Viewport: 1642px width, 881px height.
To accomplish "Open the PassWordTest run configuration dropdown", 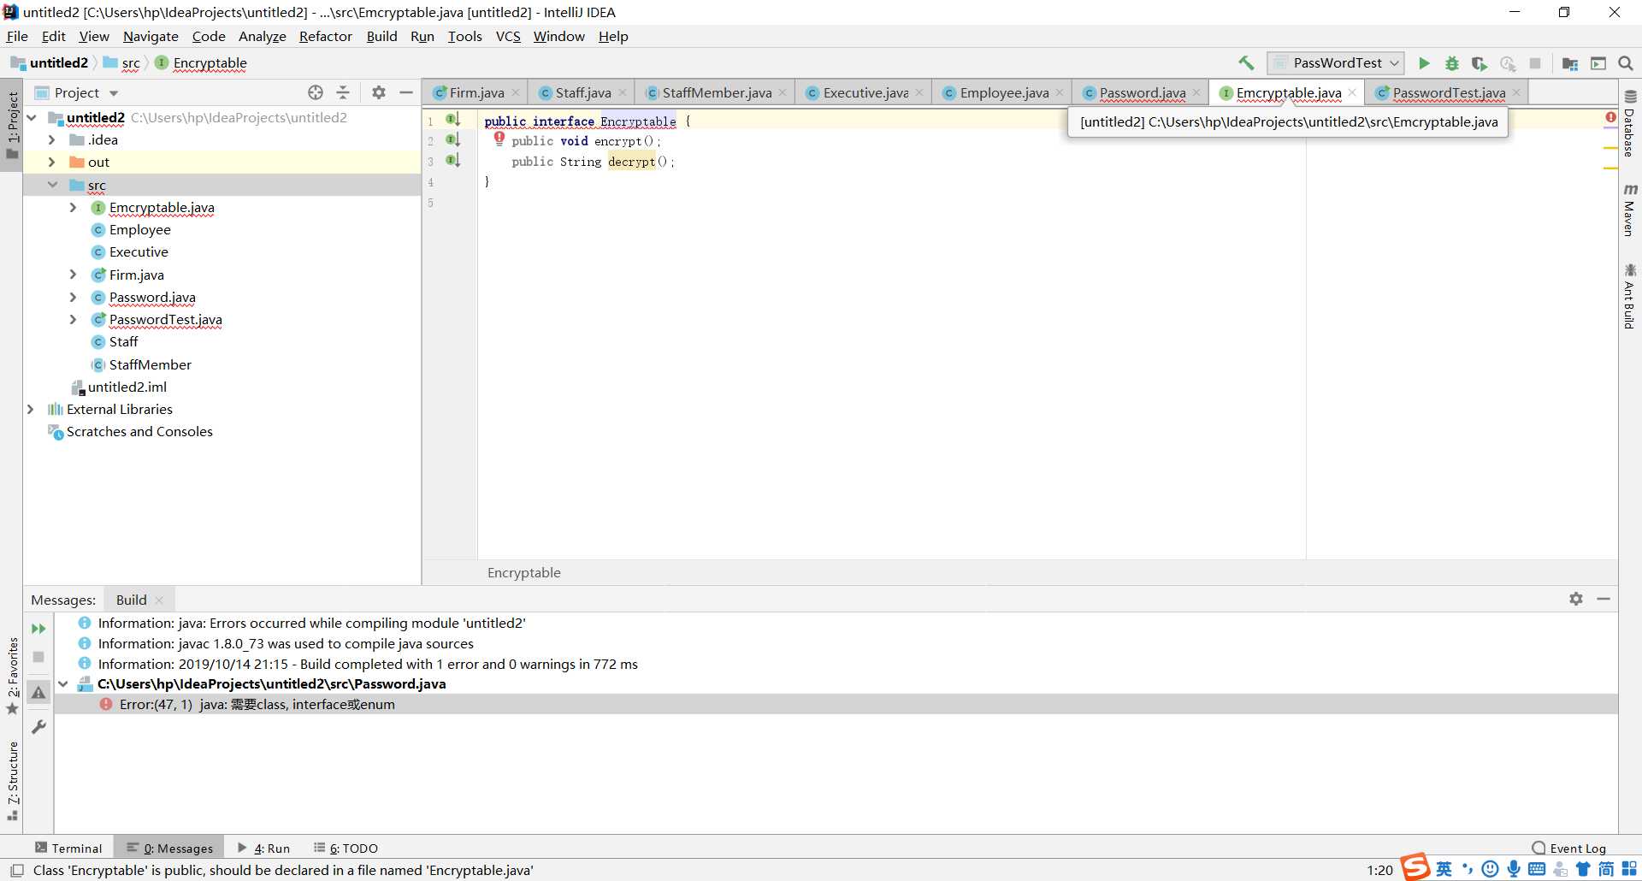I will [1336, 63].
